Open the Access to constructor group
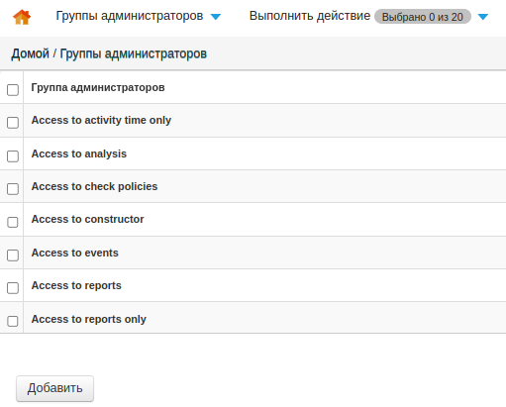This screenshot has width=506, height=407. point(87,219)
